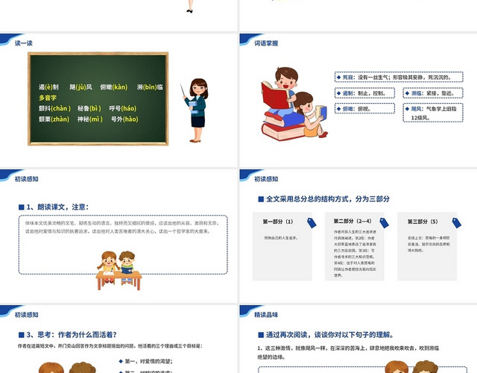Click the yellow 多音字 label
Viewport: 477px width, 373px height.
48,98
